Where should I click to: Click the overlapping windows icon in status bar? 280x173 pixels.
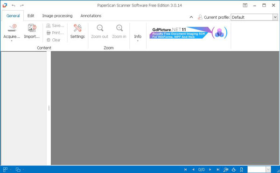pos(18,170)
